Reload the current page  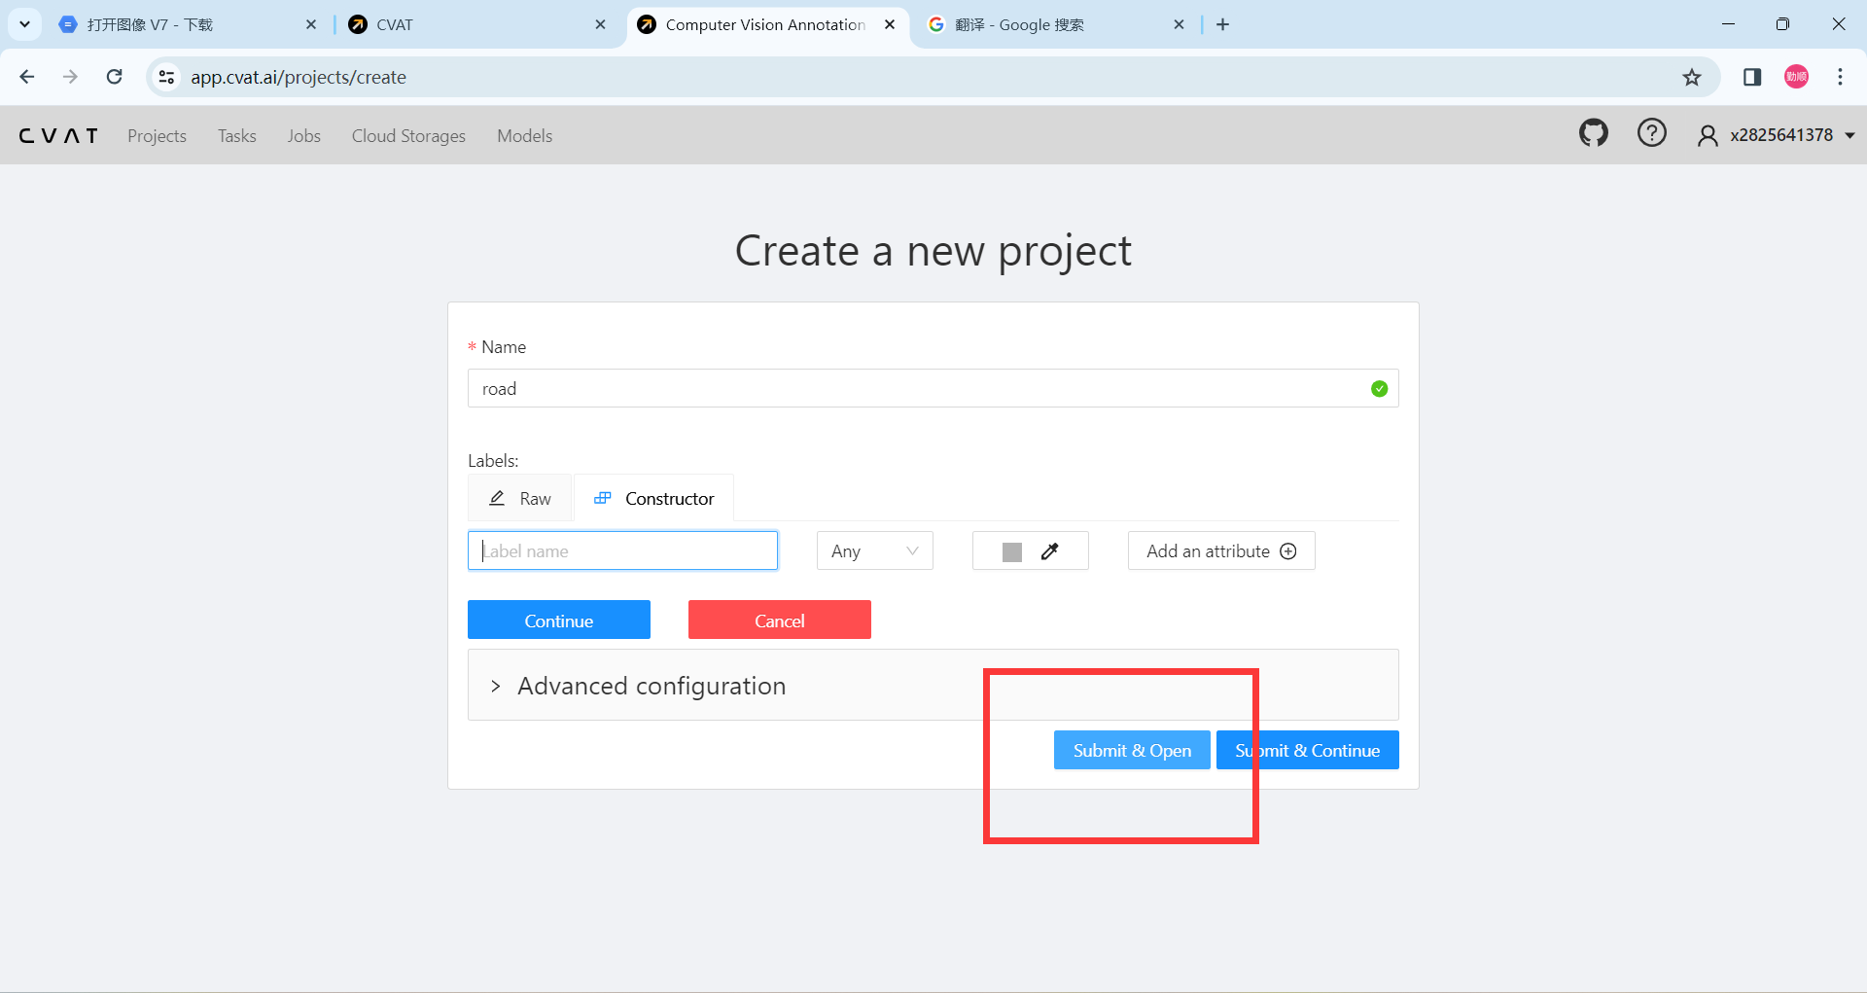pos(114,77)
